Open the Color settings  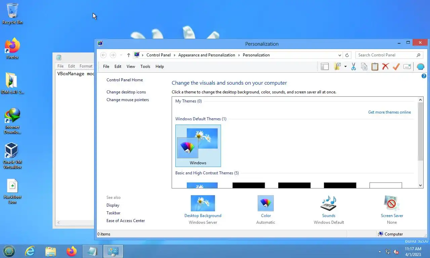point(266,210)
